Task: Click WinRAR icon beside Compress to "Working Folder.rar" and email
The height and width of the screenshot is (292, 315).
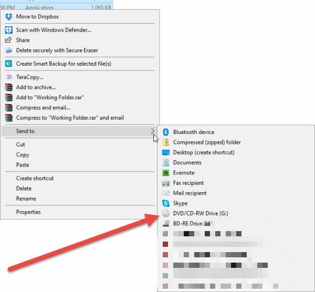Action: [x=8, y=118]
